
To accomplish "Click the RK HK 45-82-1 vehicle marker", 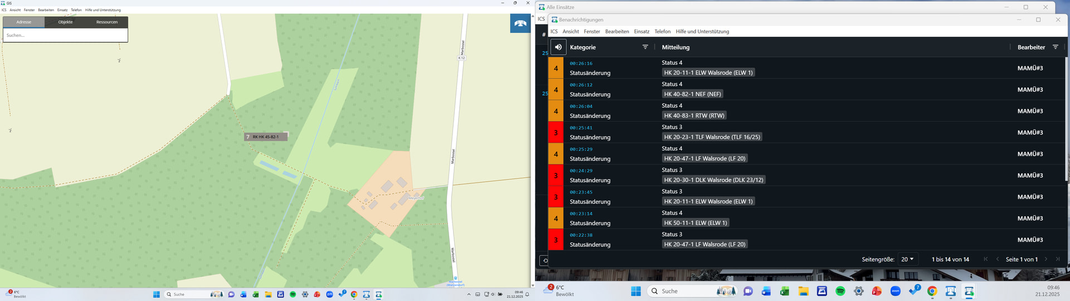I will [x=266, y=137].
